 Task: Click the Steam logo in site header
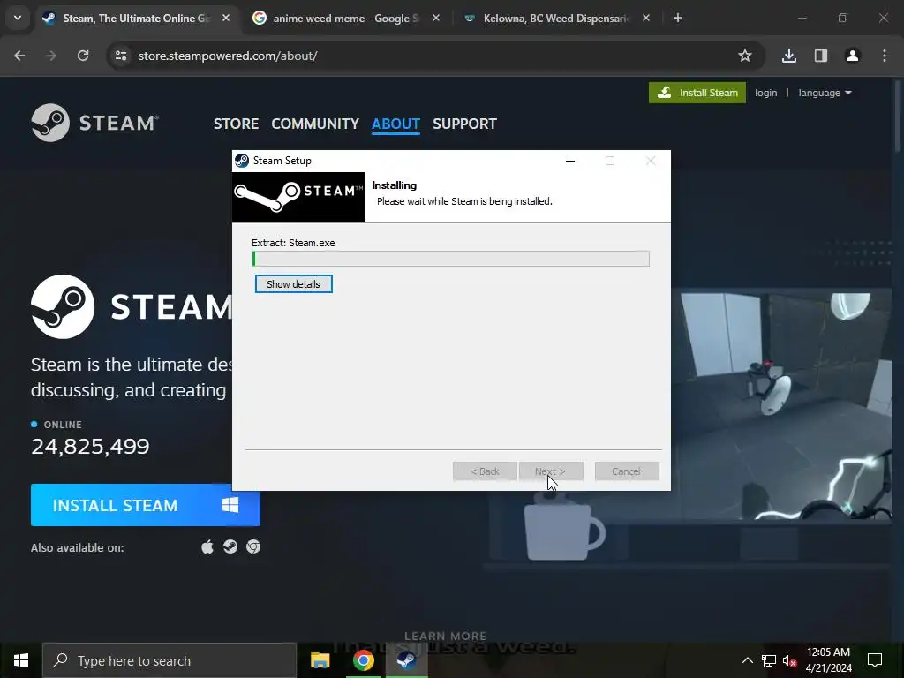94,123
